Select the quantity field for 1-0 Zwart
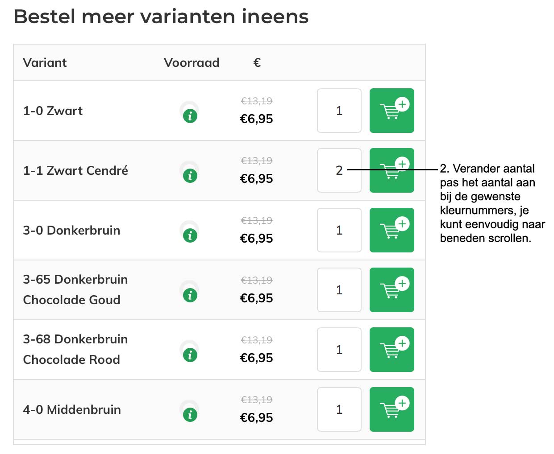The image size is (554, 454). click(x=339, y=111)
